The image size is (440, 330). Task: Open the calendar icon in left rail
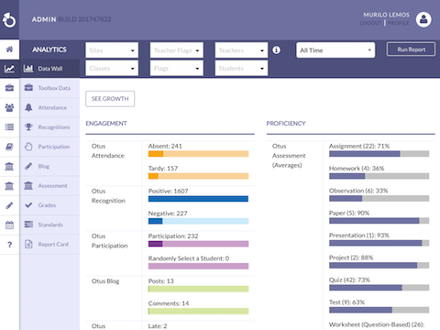point(9,225)
